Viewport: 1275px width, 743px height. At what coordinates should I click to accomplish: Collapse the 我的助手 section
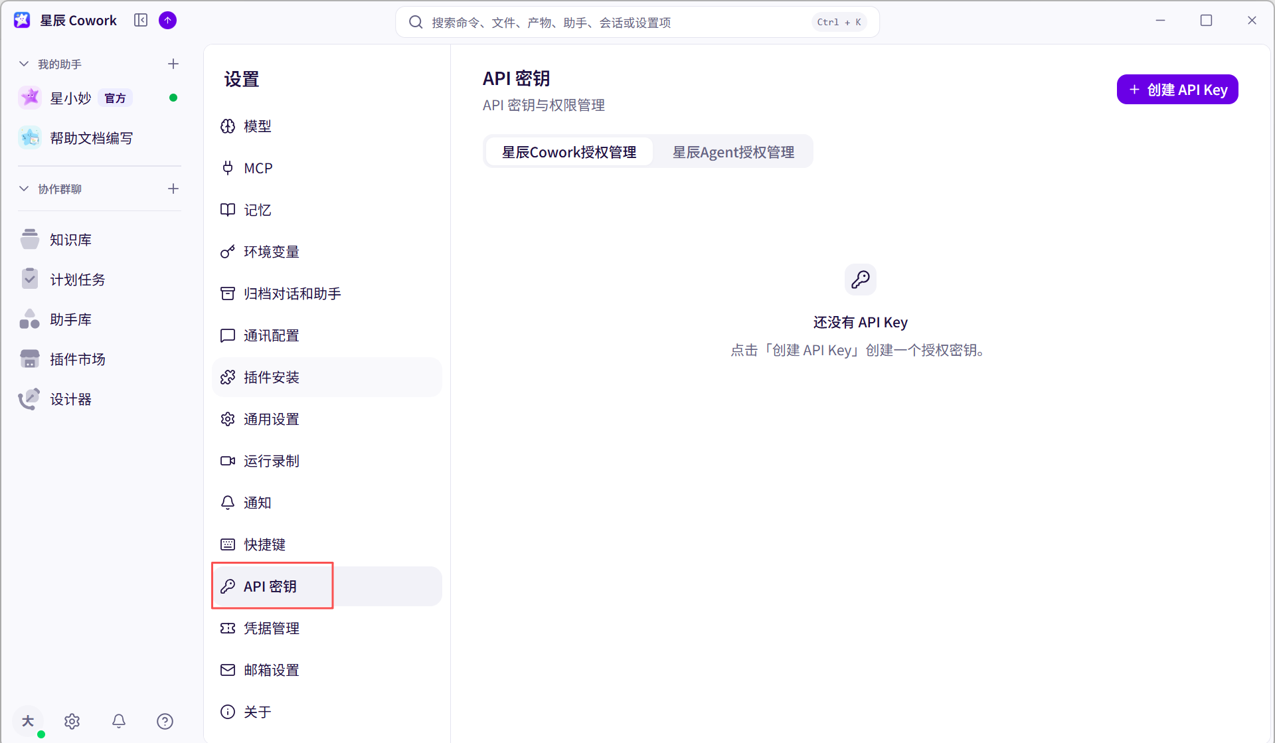[x=24, y=64]
